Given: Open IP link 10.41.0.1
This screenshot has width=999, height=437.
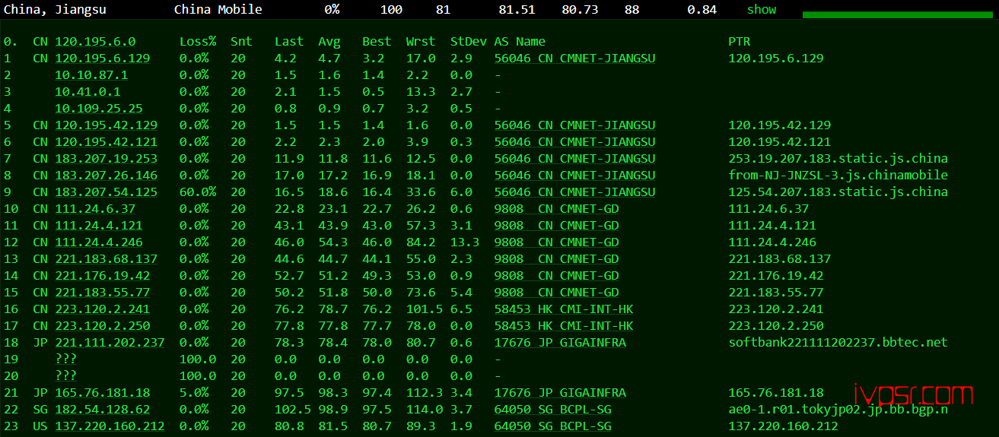Looking at the screenshot, I should click(87, 92).
